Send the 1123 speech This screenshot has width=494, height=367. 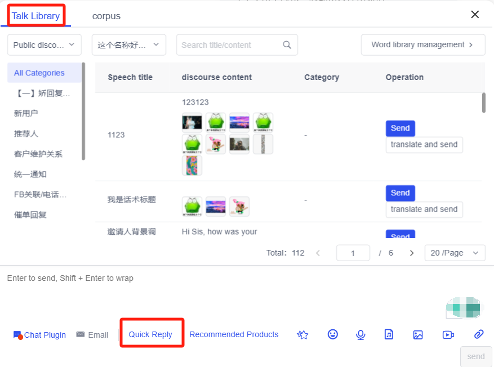coord(400,128)
